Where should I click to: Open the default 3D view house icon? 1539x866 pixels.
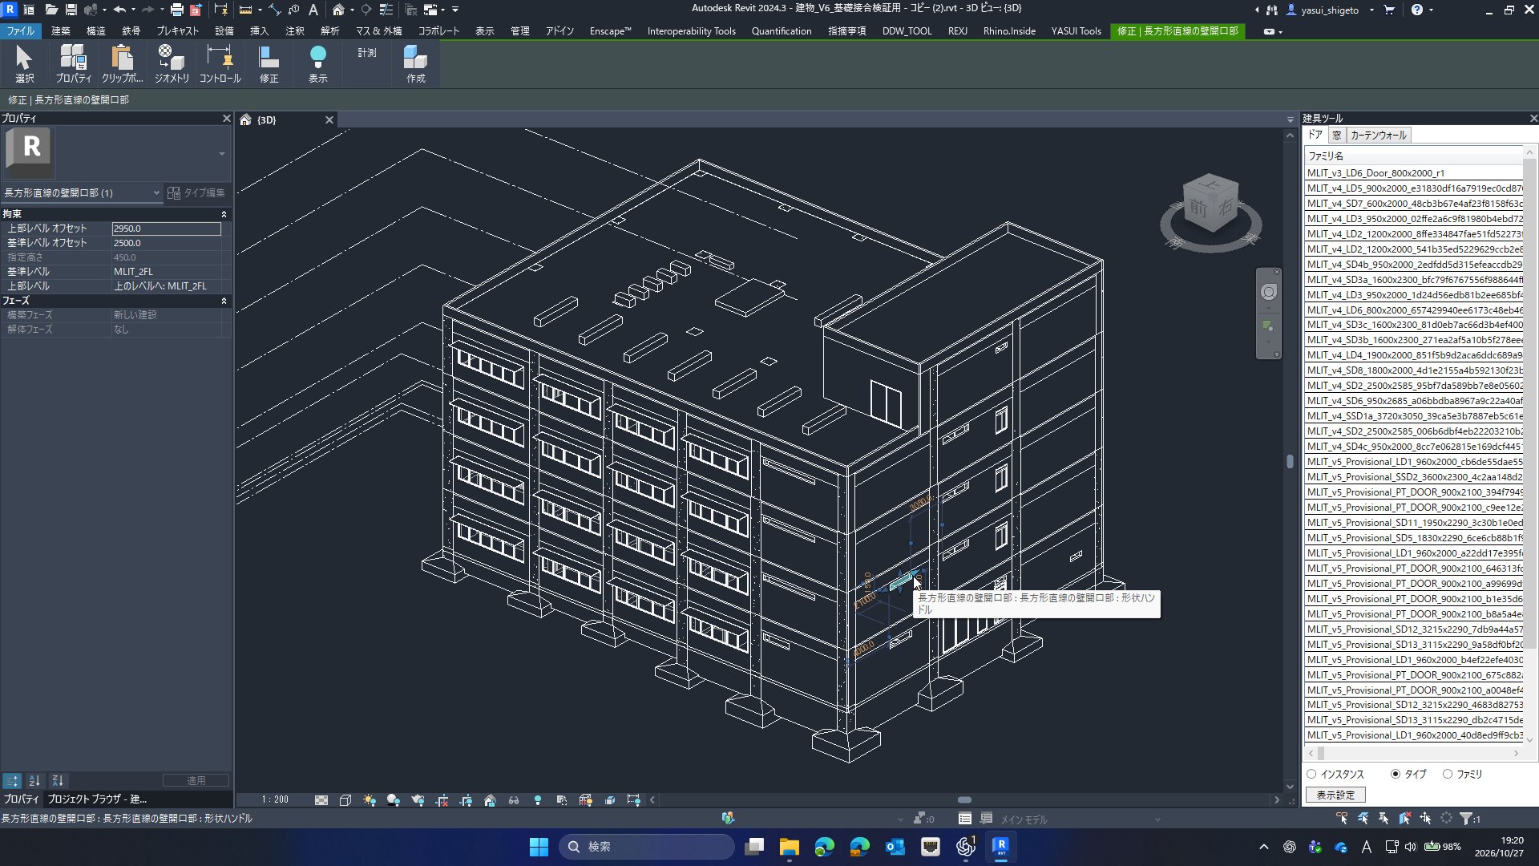click(338, 10)
